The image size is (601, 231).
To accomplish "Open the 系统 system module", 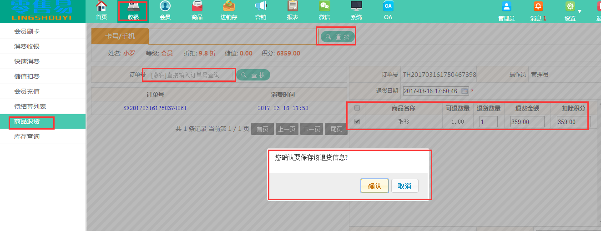I will pos(356,11).
